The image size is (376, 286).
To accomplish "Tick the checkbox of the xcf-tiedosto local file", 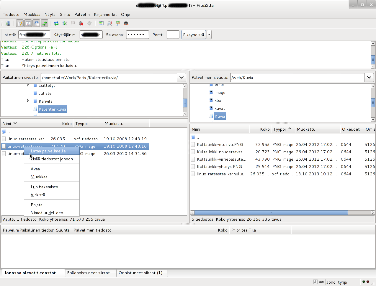I will 4,139.
